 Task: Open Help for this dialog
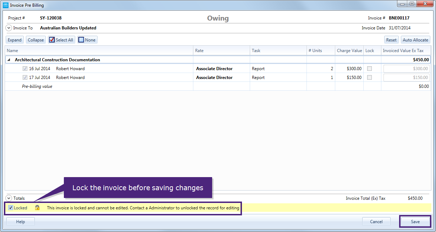click(21, 222)
